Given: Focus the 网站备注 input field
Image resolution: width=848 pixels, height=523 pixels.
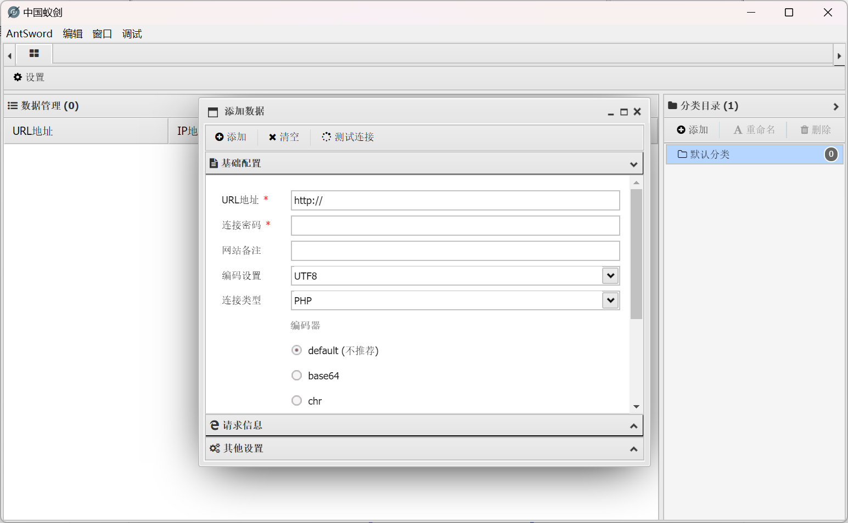Looking at the screenshot, I should point(456,251).
